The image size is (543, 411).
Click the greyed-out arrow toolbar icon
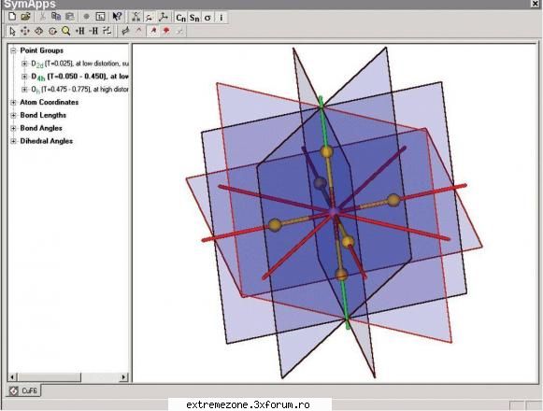(179, 31)
